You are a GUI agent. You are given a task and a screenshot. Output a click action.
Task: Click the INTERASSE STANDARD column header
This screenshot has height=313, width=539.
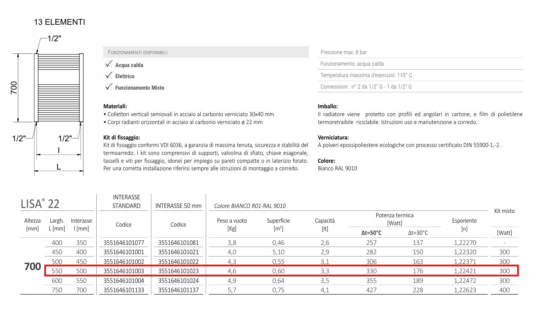[126, 201]
